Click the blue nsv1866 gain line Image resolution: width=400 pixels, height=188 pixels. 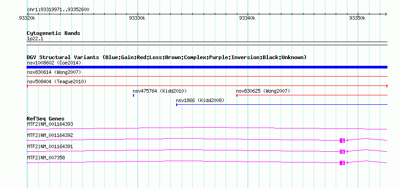tap(282, 104)
